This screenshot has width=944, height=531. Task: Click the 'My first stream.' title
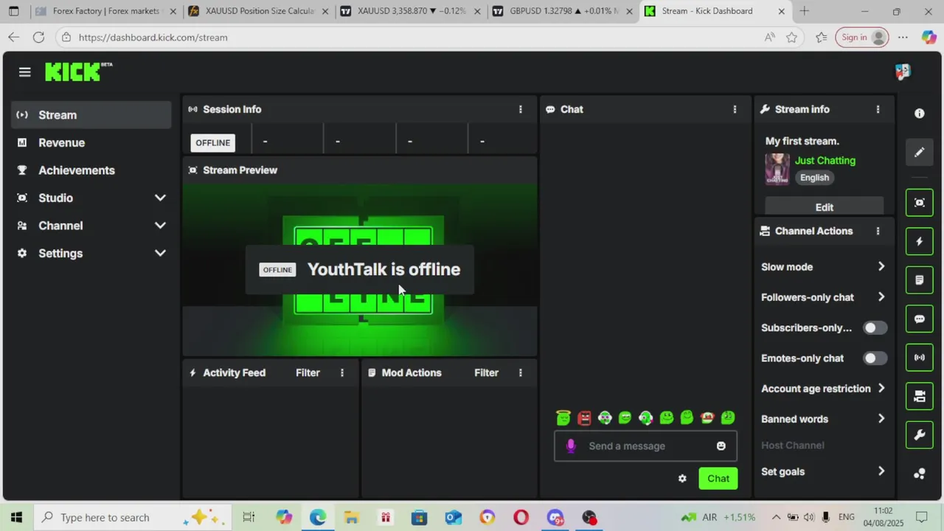click(802, 141)
